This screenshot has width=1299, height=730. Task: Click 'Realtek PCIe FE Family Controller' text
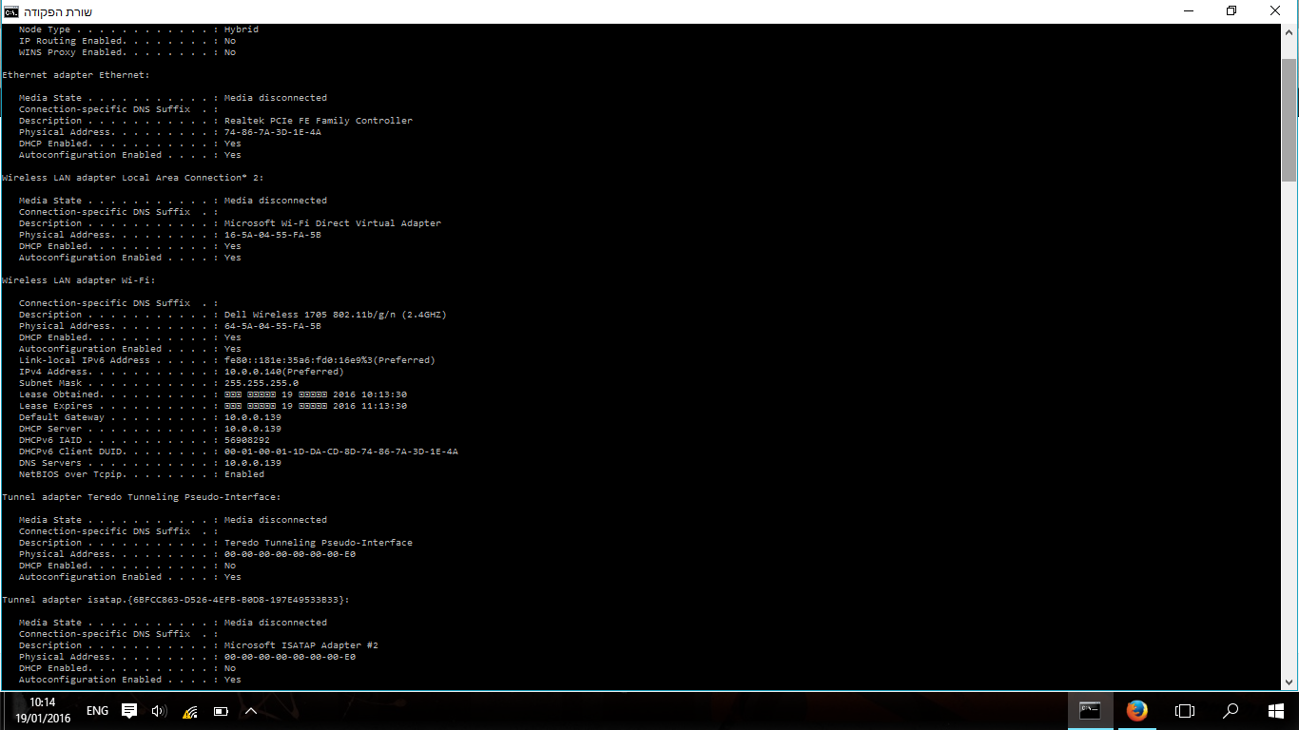[x=319, y=121]
